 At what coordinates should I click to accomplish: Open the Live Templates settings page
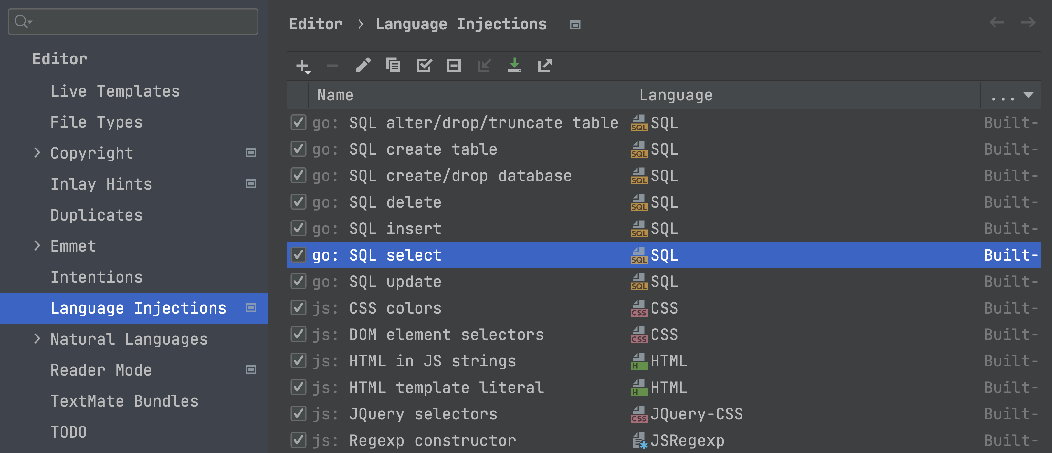point(115,91)
